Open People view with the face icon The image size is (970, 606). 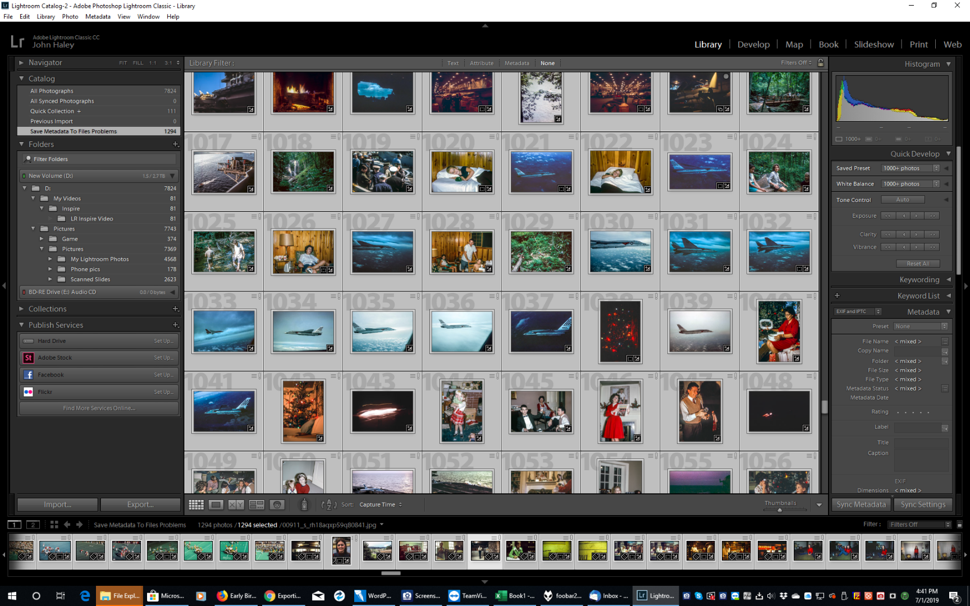[x=277, y=505]
